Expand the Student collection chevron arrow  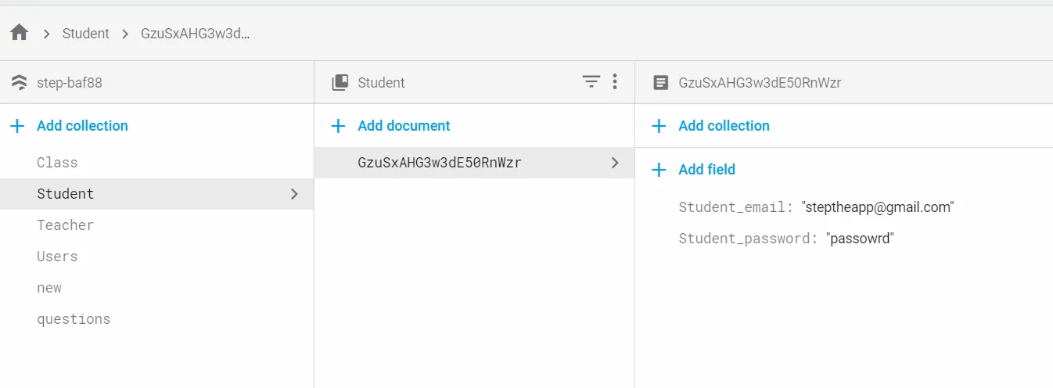(294, 194)
